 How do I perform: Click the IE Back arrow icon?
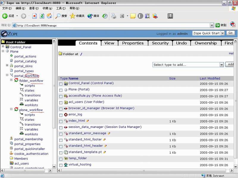pyautogui.click(x=5, y=16)
